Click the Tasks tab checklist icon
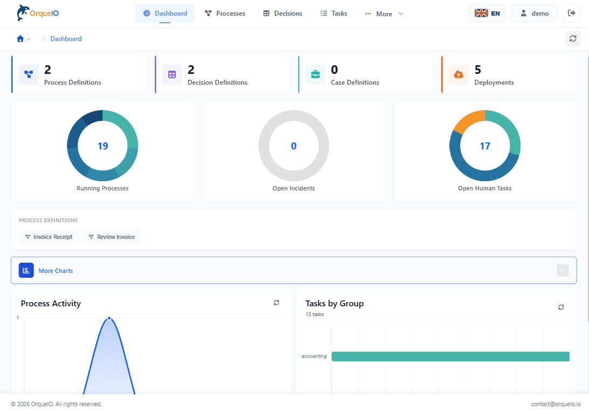The image size is (589, 411). tap(324, 13)
